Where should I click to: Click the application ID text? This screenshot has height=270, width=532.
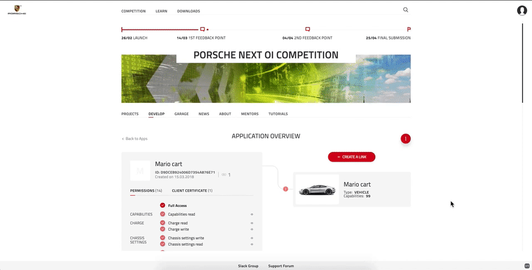(185, 173)
